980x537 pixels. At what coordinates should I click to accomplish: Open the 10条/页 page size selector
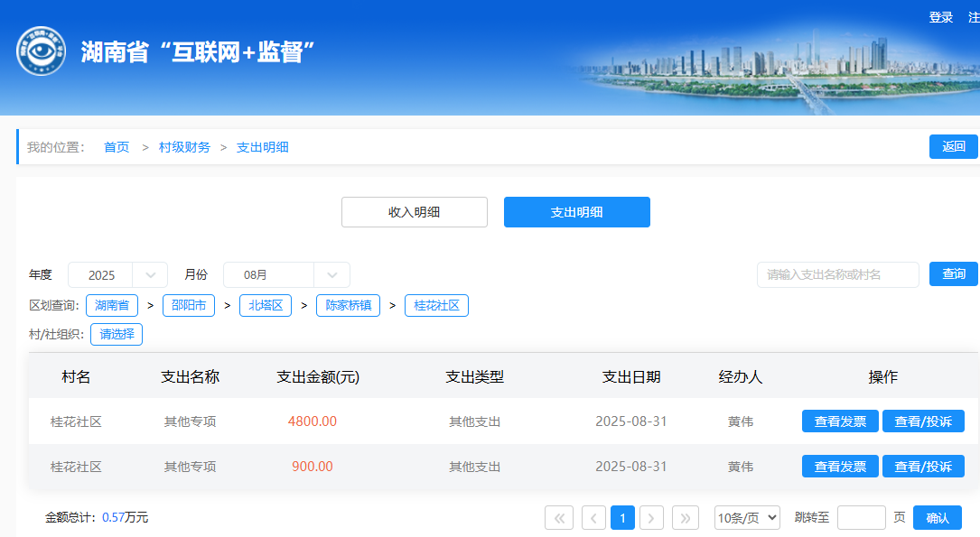[x=747, y=518]
